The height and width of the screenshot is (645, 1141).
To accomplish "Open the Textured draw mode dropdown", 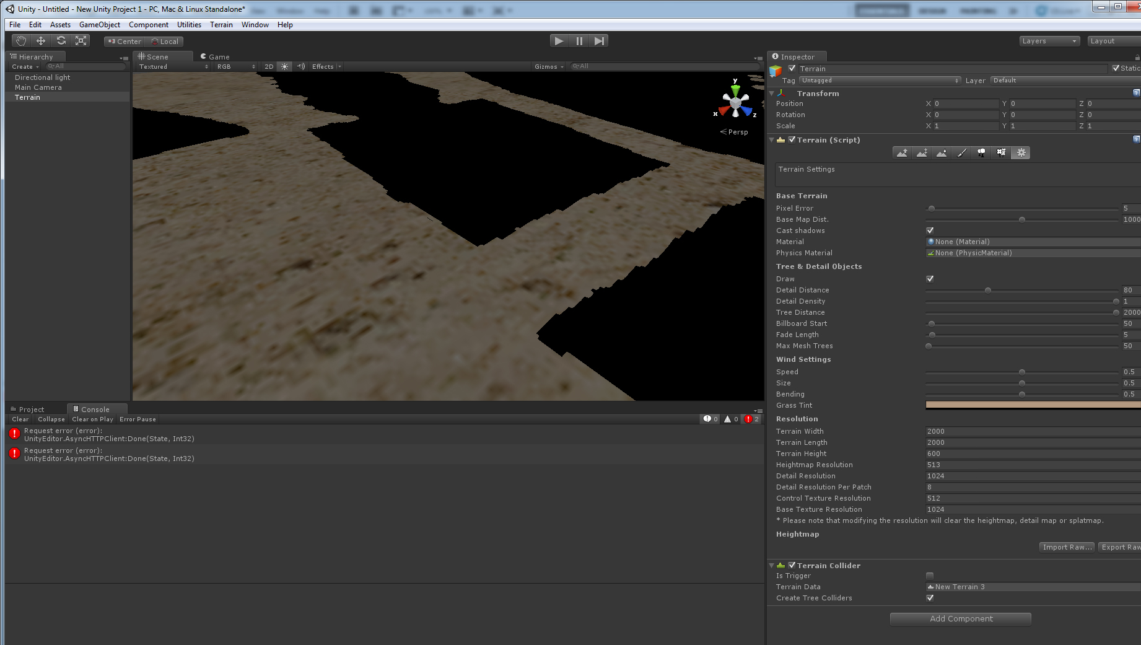I will click(x=173, y=66).
